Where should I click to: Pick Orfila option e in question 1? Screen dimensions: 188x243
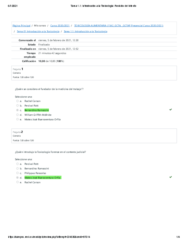(18, 119)
